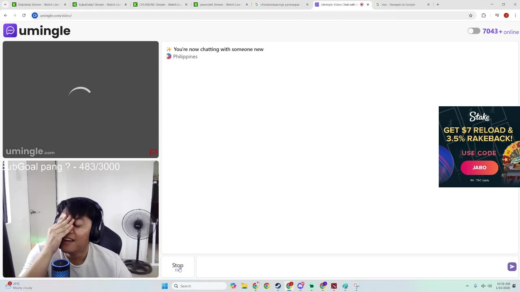Viewport: 520px width, 292px height.
Task: Open the Windows Start menu
Action: point(165,286)
